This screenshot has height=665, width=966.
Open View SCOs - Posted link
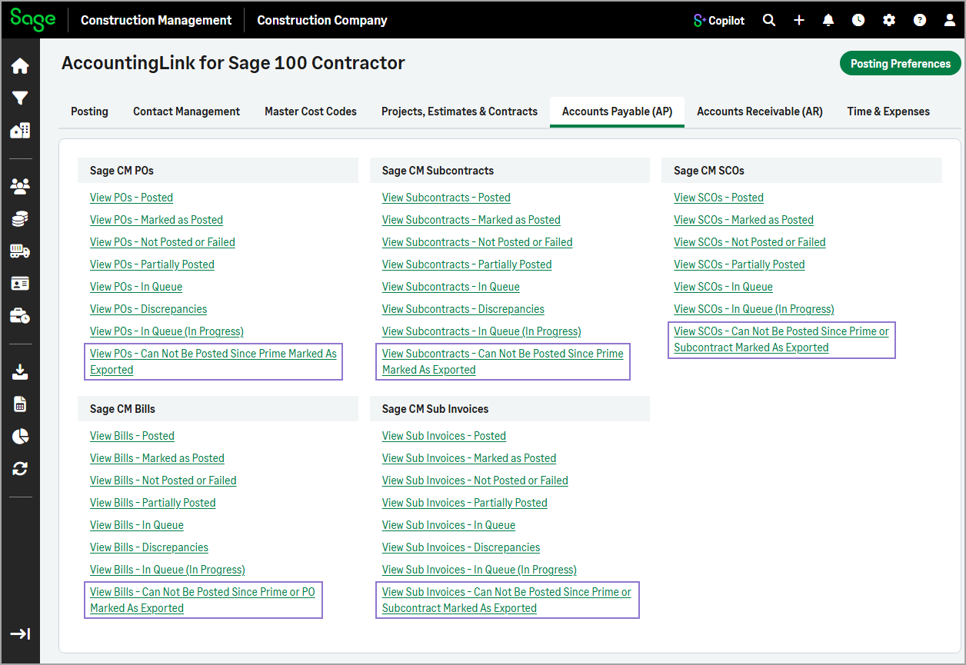[x=718, y=198]
